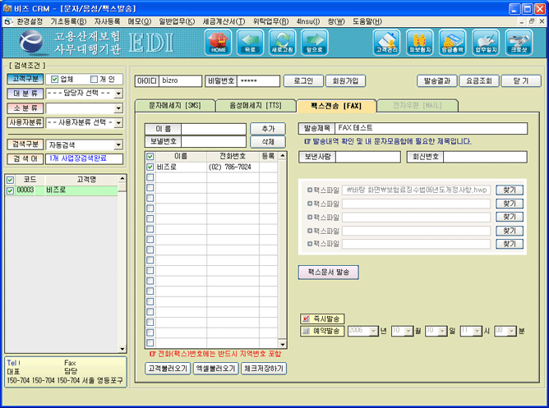Click the recipient list scroll-up arrow
Image resolution: width=549 pixels, height=408 pixels.
(x=282, y=156)
